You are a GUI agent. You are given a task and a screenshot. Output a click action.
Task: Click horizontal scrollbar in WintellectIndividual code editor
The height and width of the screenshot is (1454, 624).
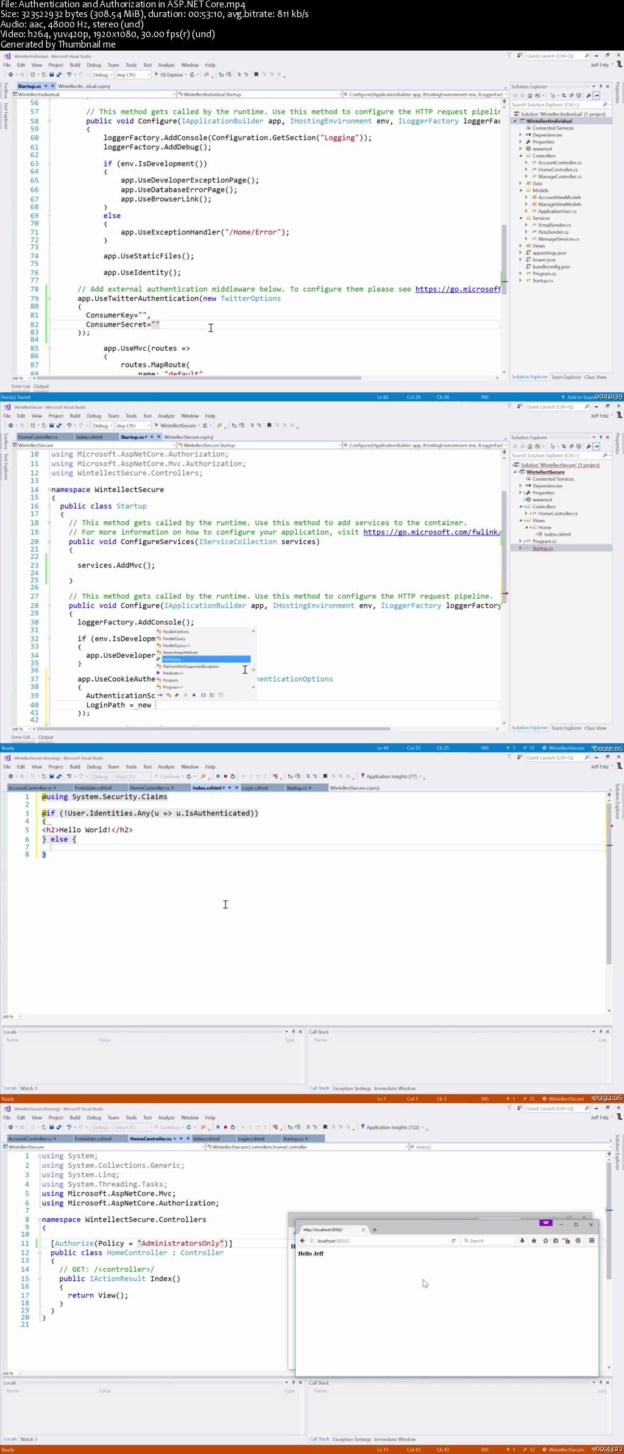pyautogui.click(x=198, y=378)
